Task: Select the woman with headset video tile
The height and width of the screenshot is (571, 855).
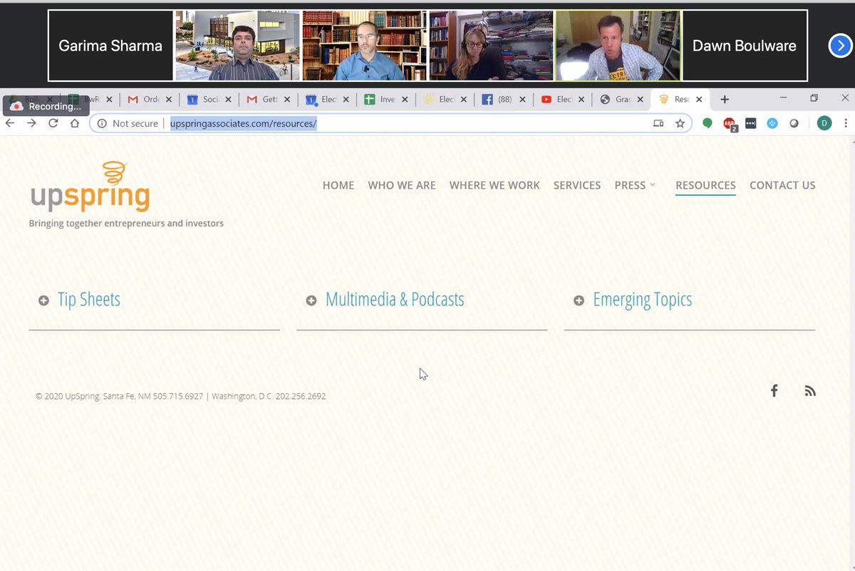Action: point(491,46)
